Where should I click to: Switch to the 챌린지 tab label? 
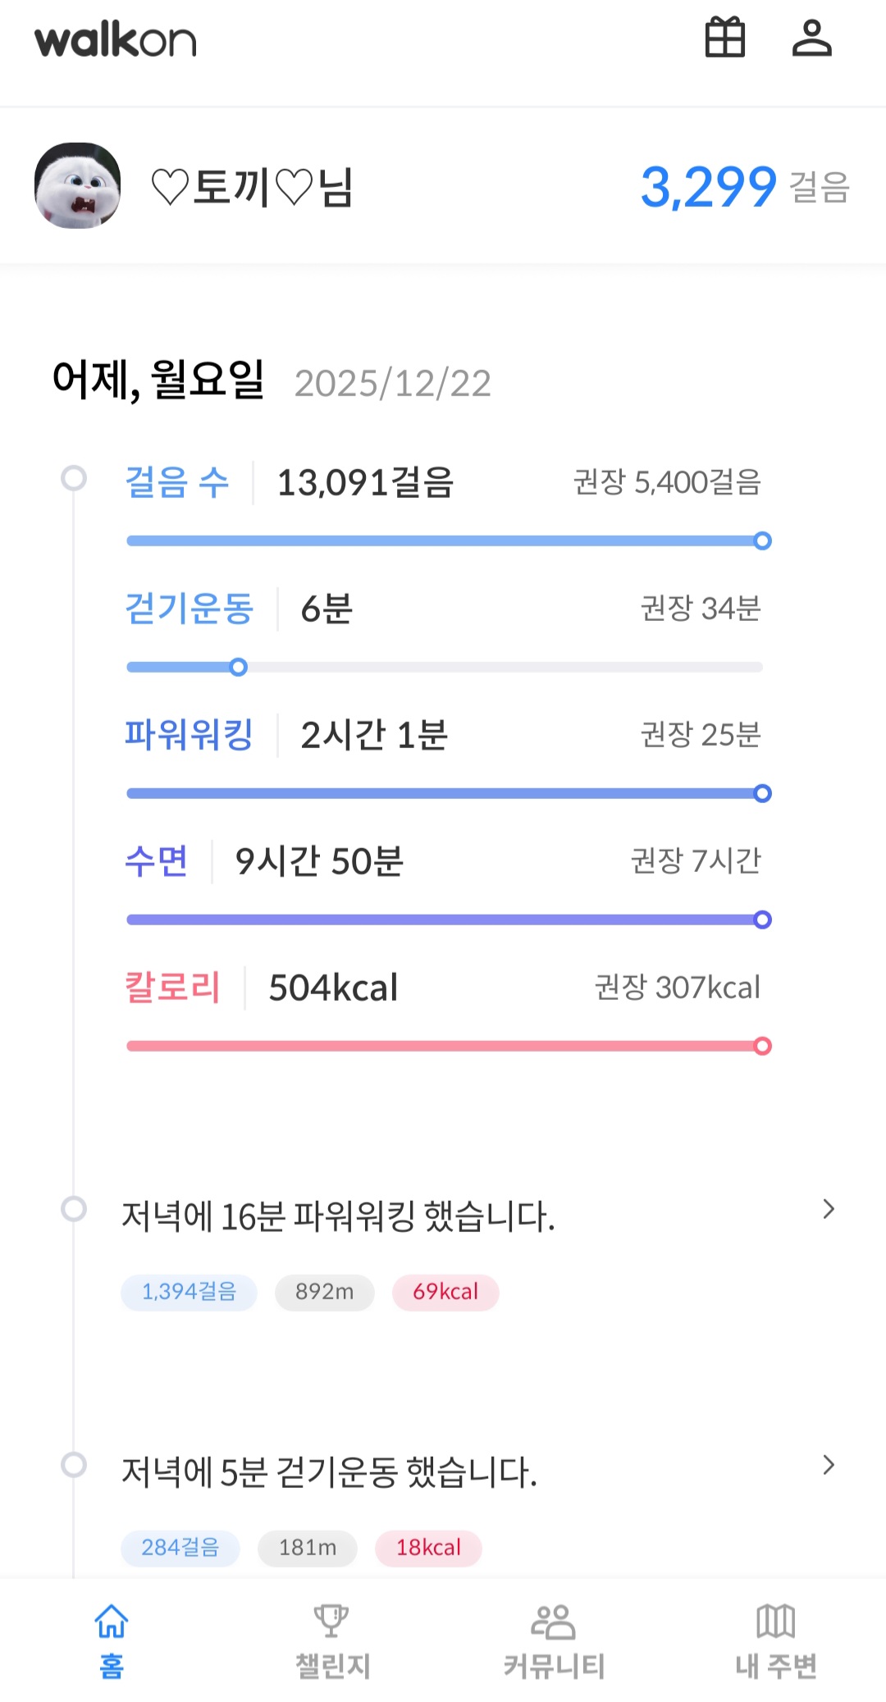332,1666
